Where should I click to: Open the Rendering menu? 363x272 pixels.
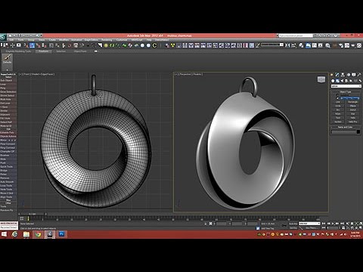pos(107,40)
